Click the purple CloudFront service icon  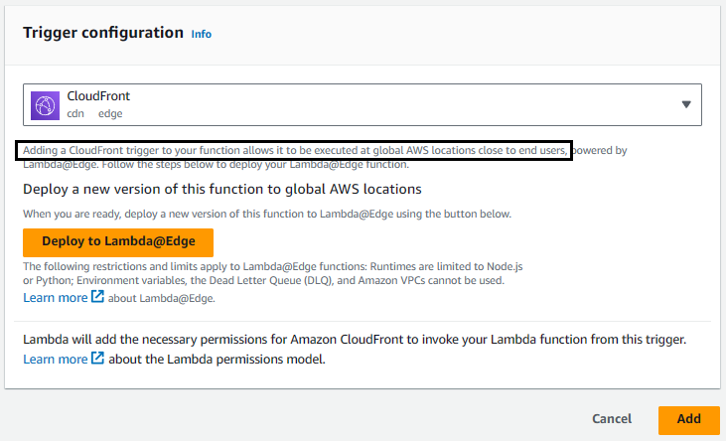tap(45, 105)
